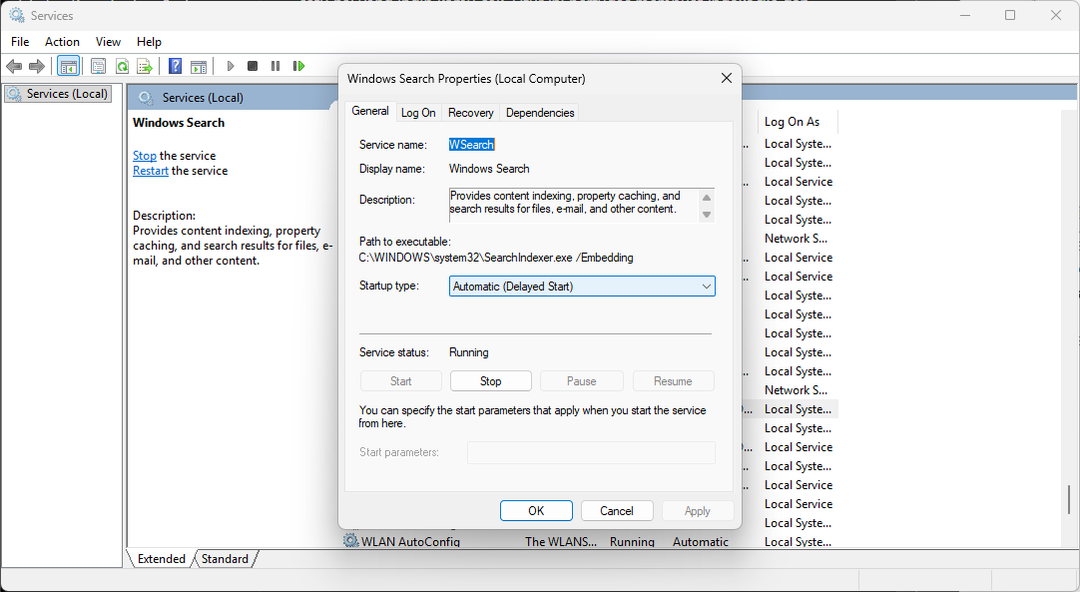Click the 'Windows Search' display name value
The width and height of the screenshot is (1080, 592).
point(489,169)
